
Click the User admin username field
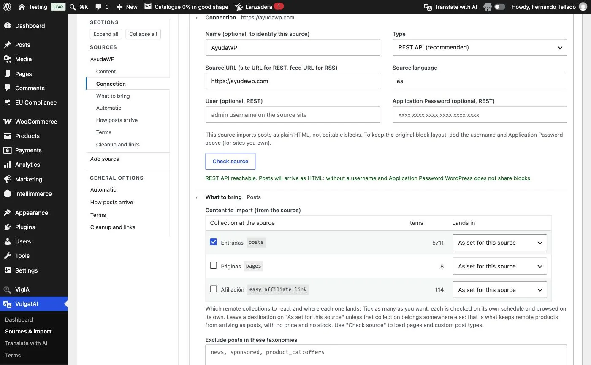click(x=293, y=115)
